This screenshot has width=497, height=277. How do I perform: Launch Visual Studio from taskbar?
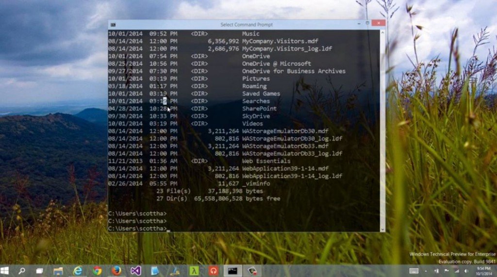[x=135, y=271]
